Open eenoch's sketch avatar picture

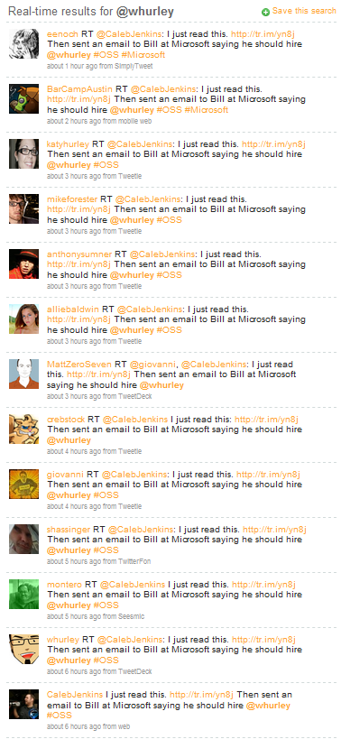coord(24,43)
